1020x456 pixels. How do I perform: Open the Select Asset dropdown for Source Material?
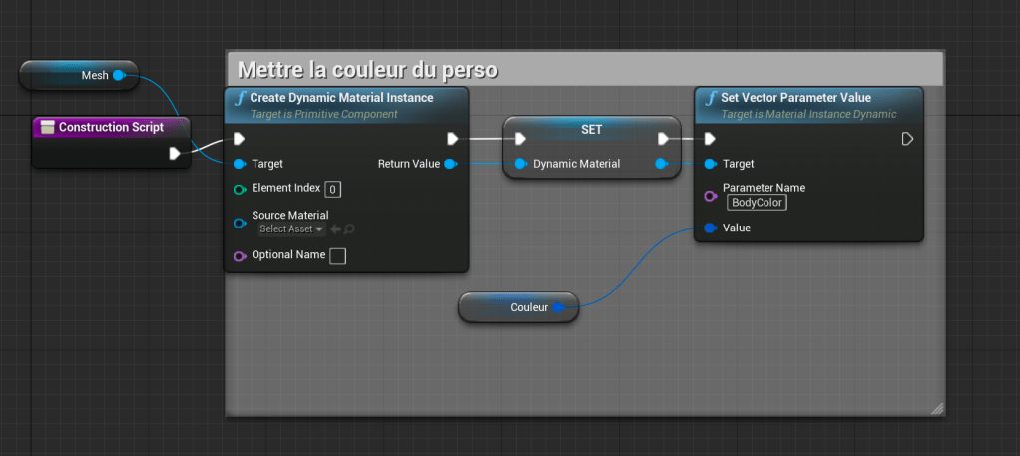290,229
